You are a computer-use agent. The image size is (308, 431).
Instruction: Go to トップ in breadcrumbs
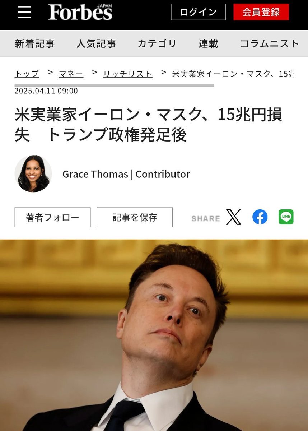click(27, 74)
